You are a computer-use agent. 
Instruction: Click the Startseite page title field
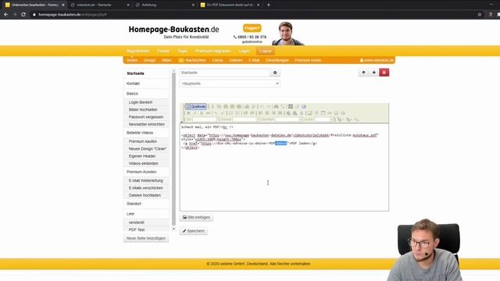pos(225,73)
